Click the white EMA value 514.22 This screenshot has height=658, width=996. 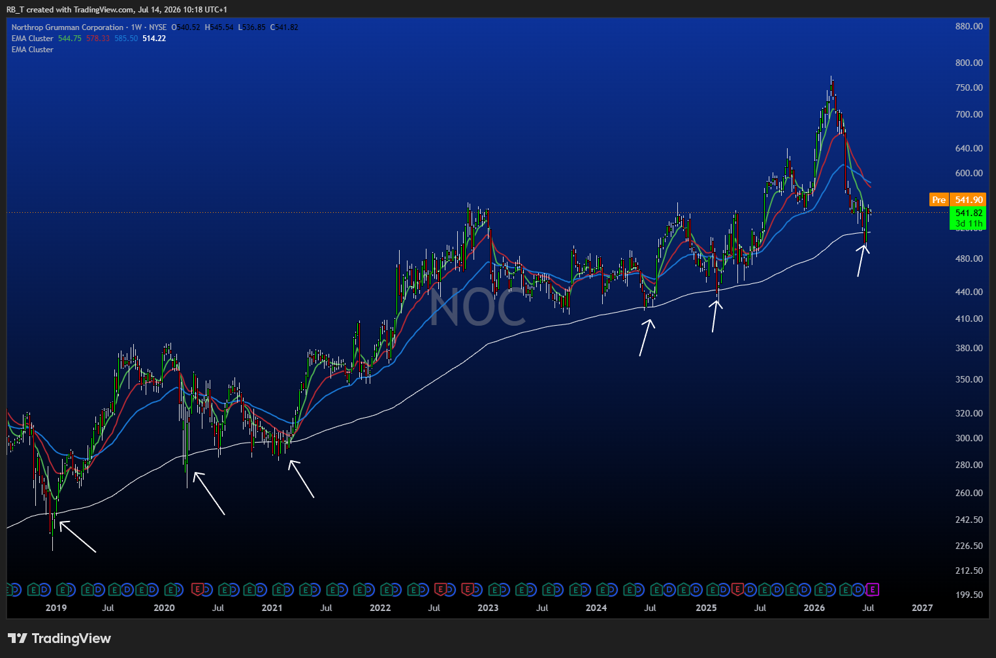154,39
